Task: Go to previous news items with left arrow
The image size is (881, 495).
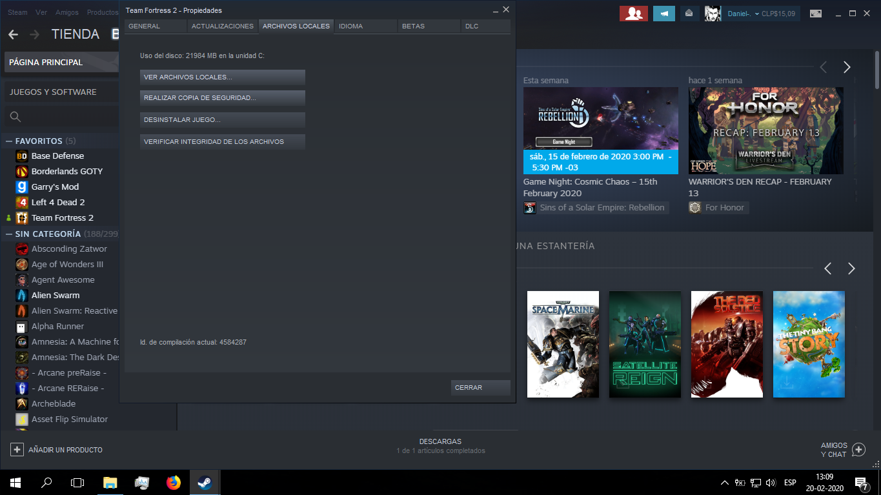Action: (823, 67)
